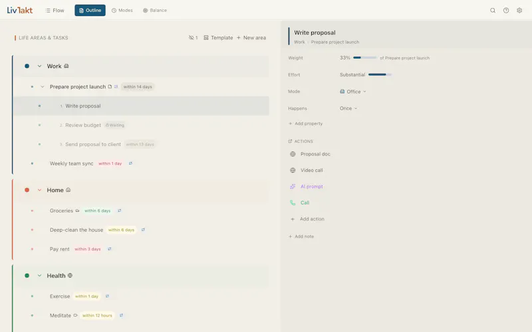Screen dimensions: 532x332
Task: Open the Happens Once dropdown
Action: pos(348,108)
